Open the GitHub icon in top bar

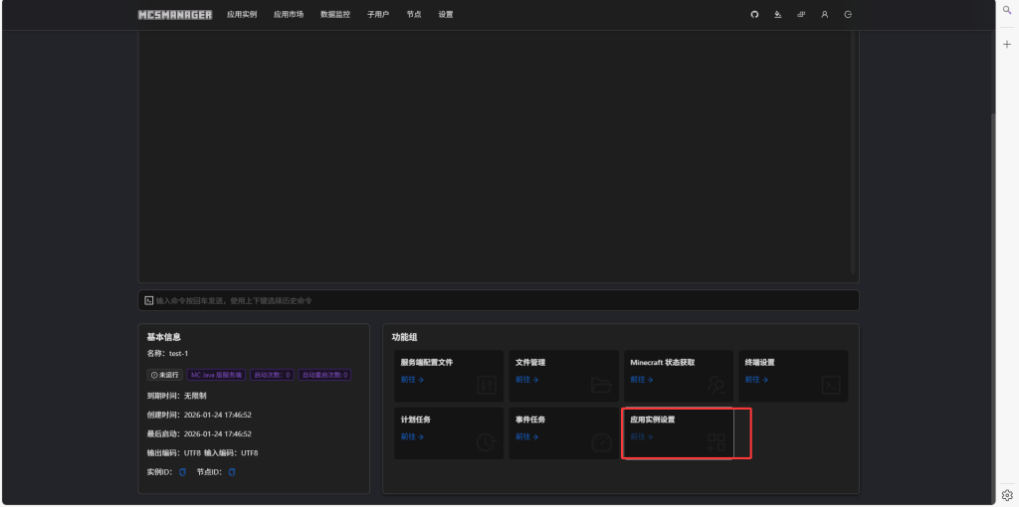pyautogui.click(x=753, y=15)
